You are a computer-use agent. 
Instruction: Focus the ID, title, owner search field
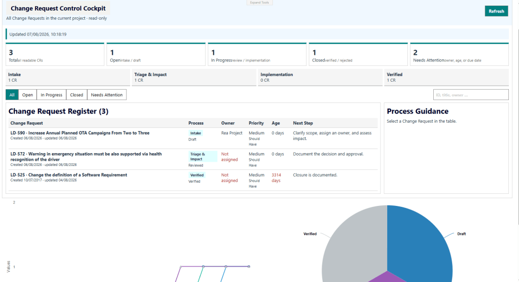click(x=471, y=95)
